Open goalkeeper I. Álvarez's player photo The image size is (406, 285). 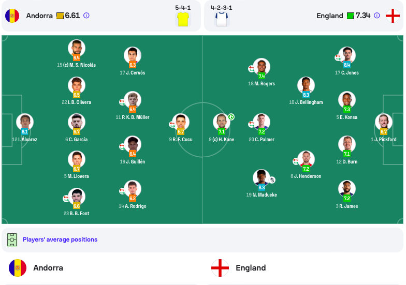pyautogui.click(x=25, y=122)
